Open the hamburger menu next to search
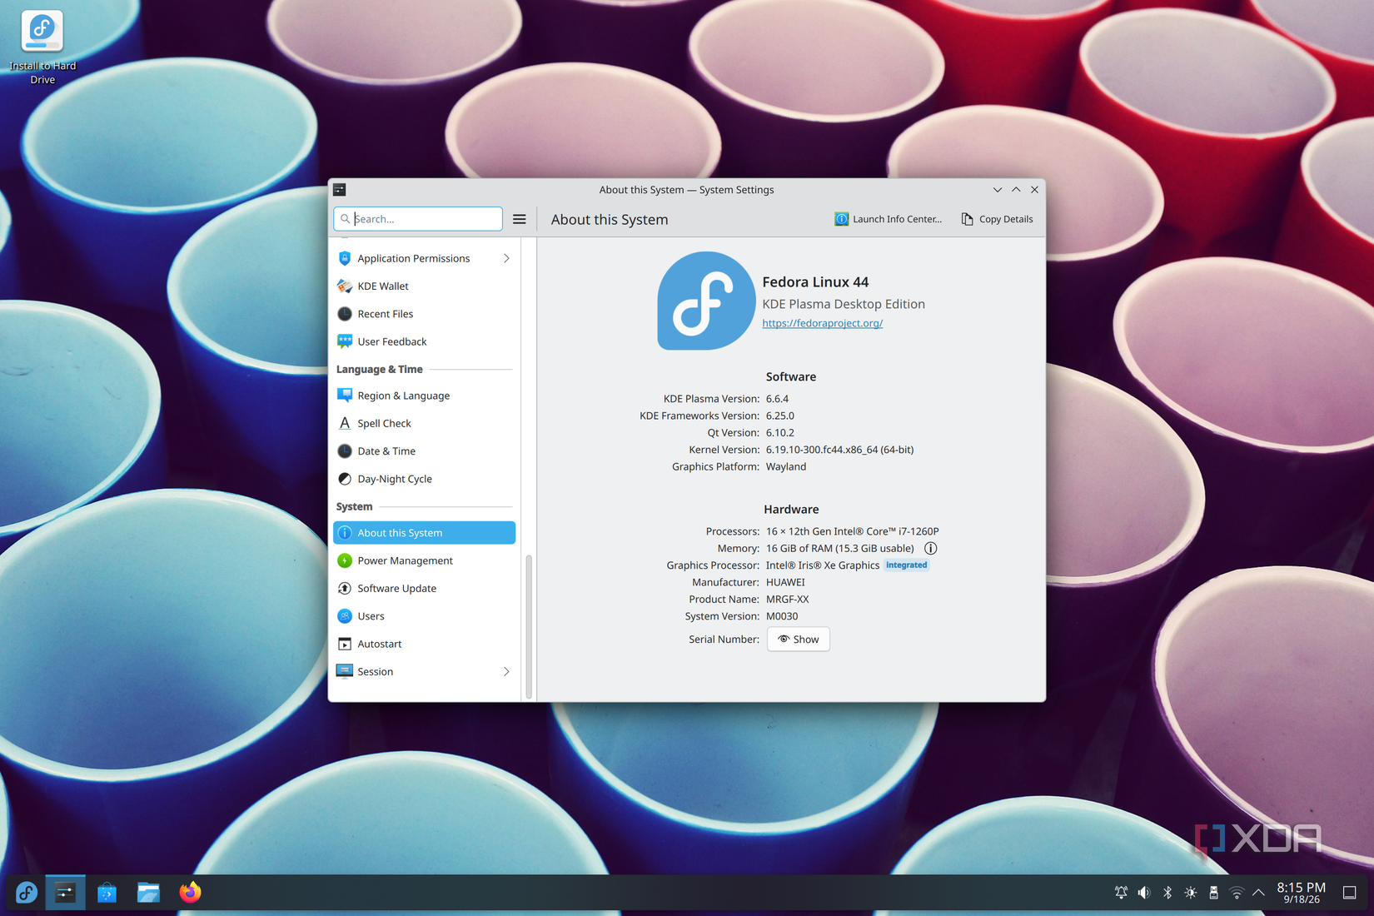Screen dimensions: 1374x916 [519, 219]
